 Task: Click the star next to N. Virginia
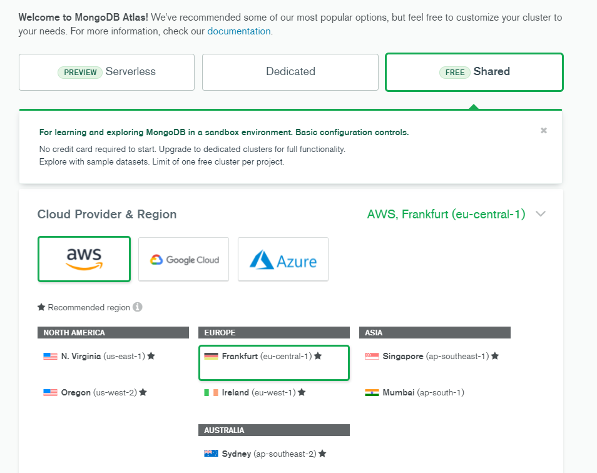click(x=151, y=356)
